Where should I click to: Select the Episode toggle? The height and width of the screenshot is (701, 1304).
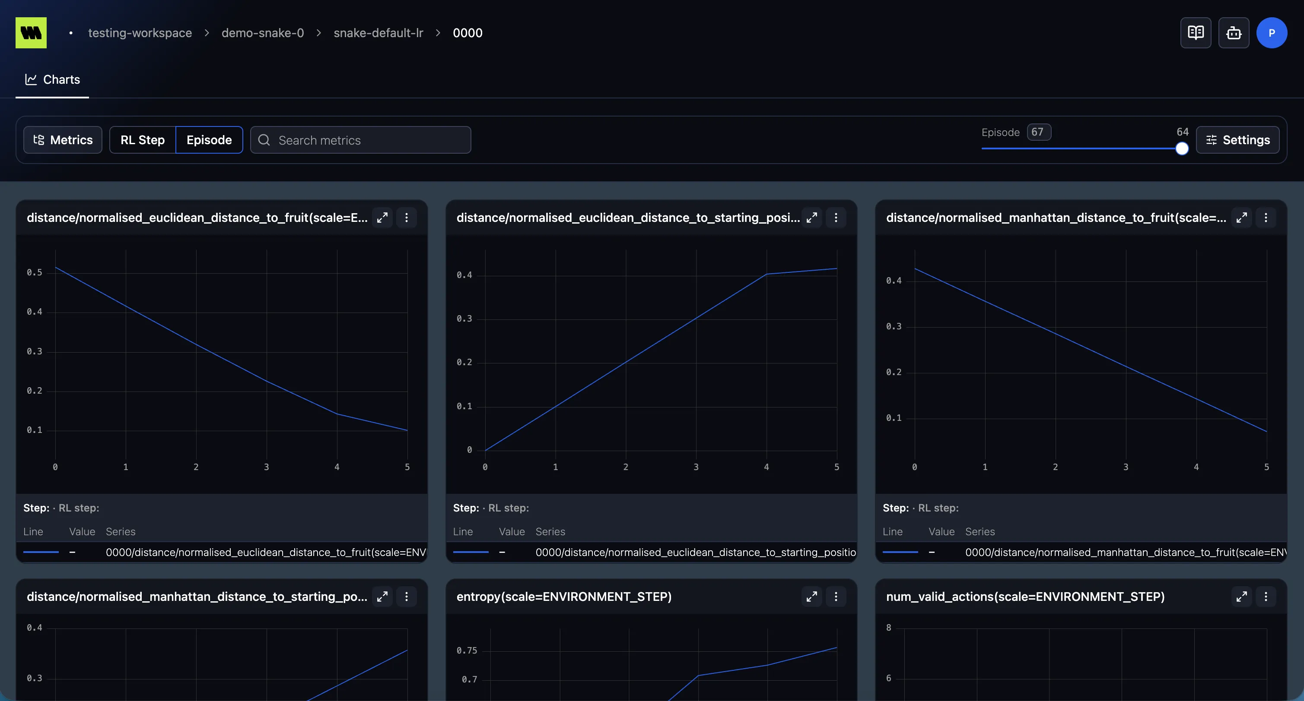tap(209, 140)
